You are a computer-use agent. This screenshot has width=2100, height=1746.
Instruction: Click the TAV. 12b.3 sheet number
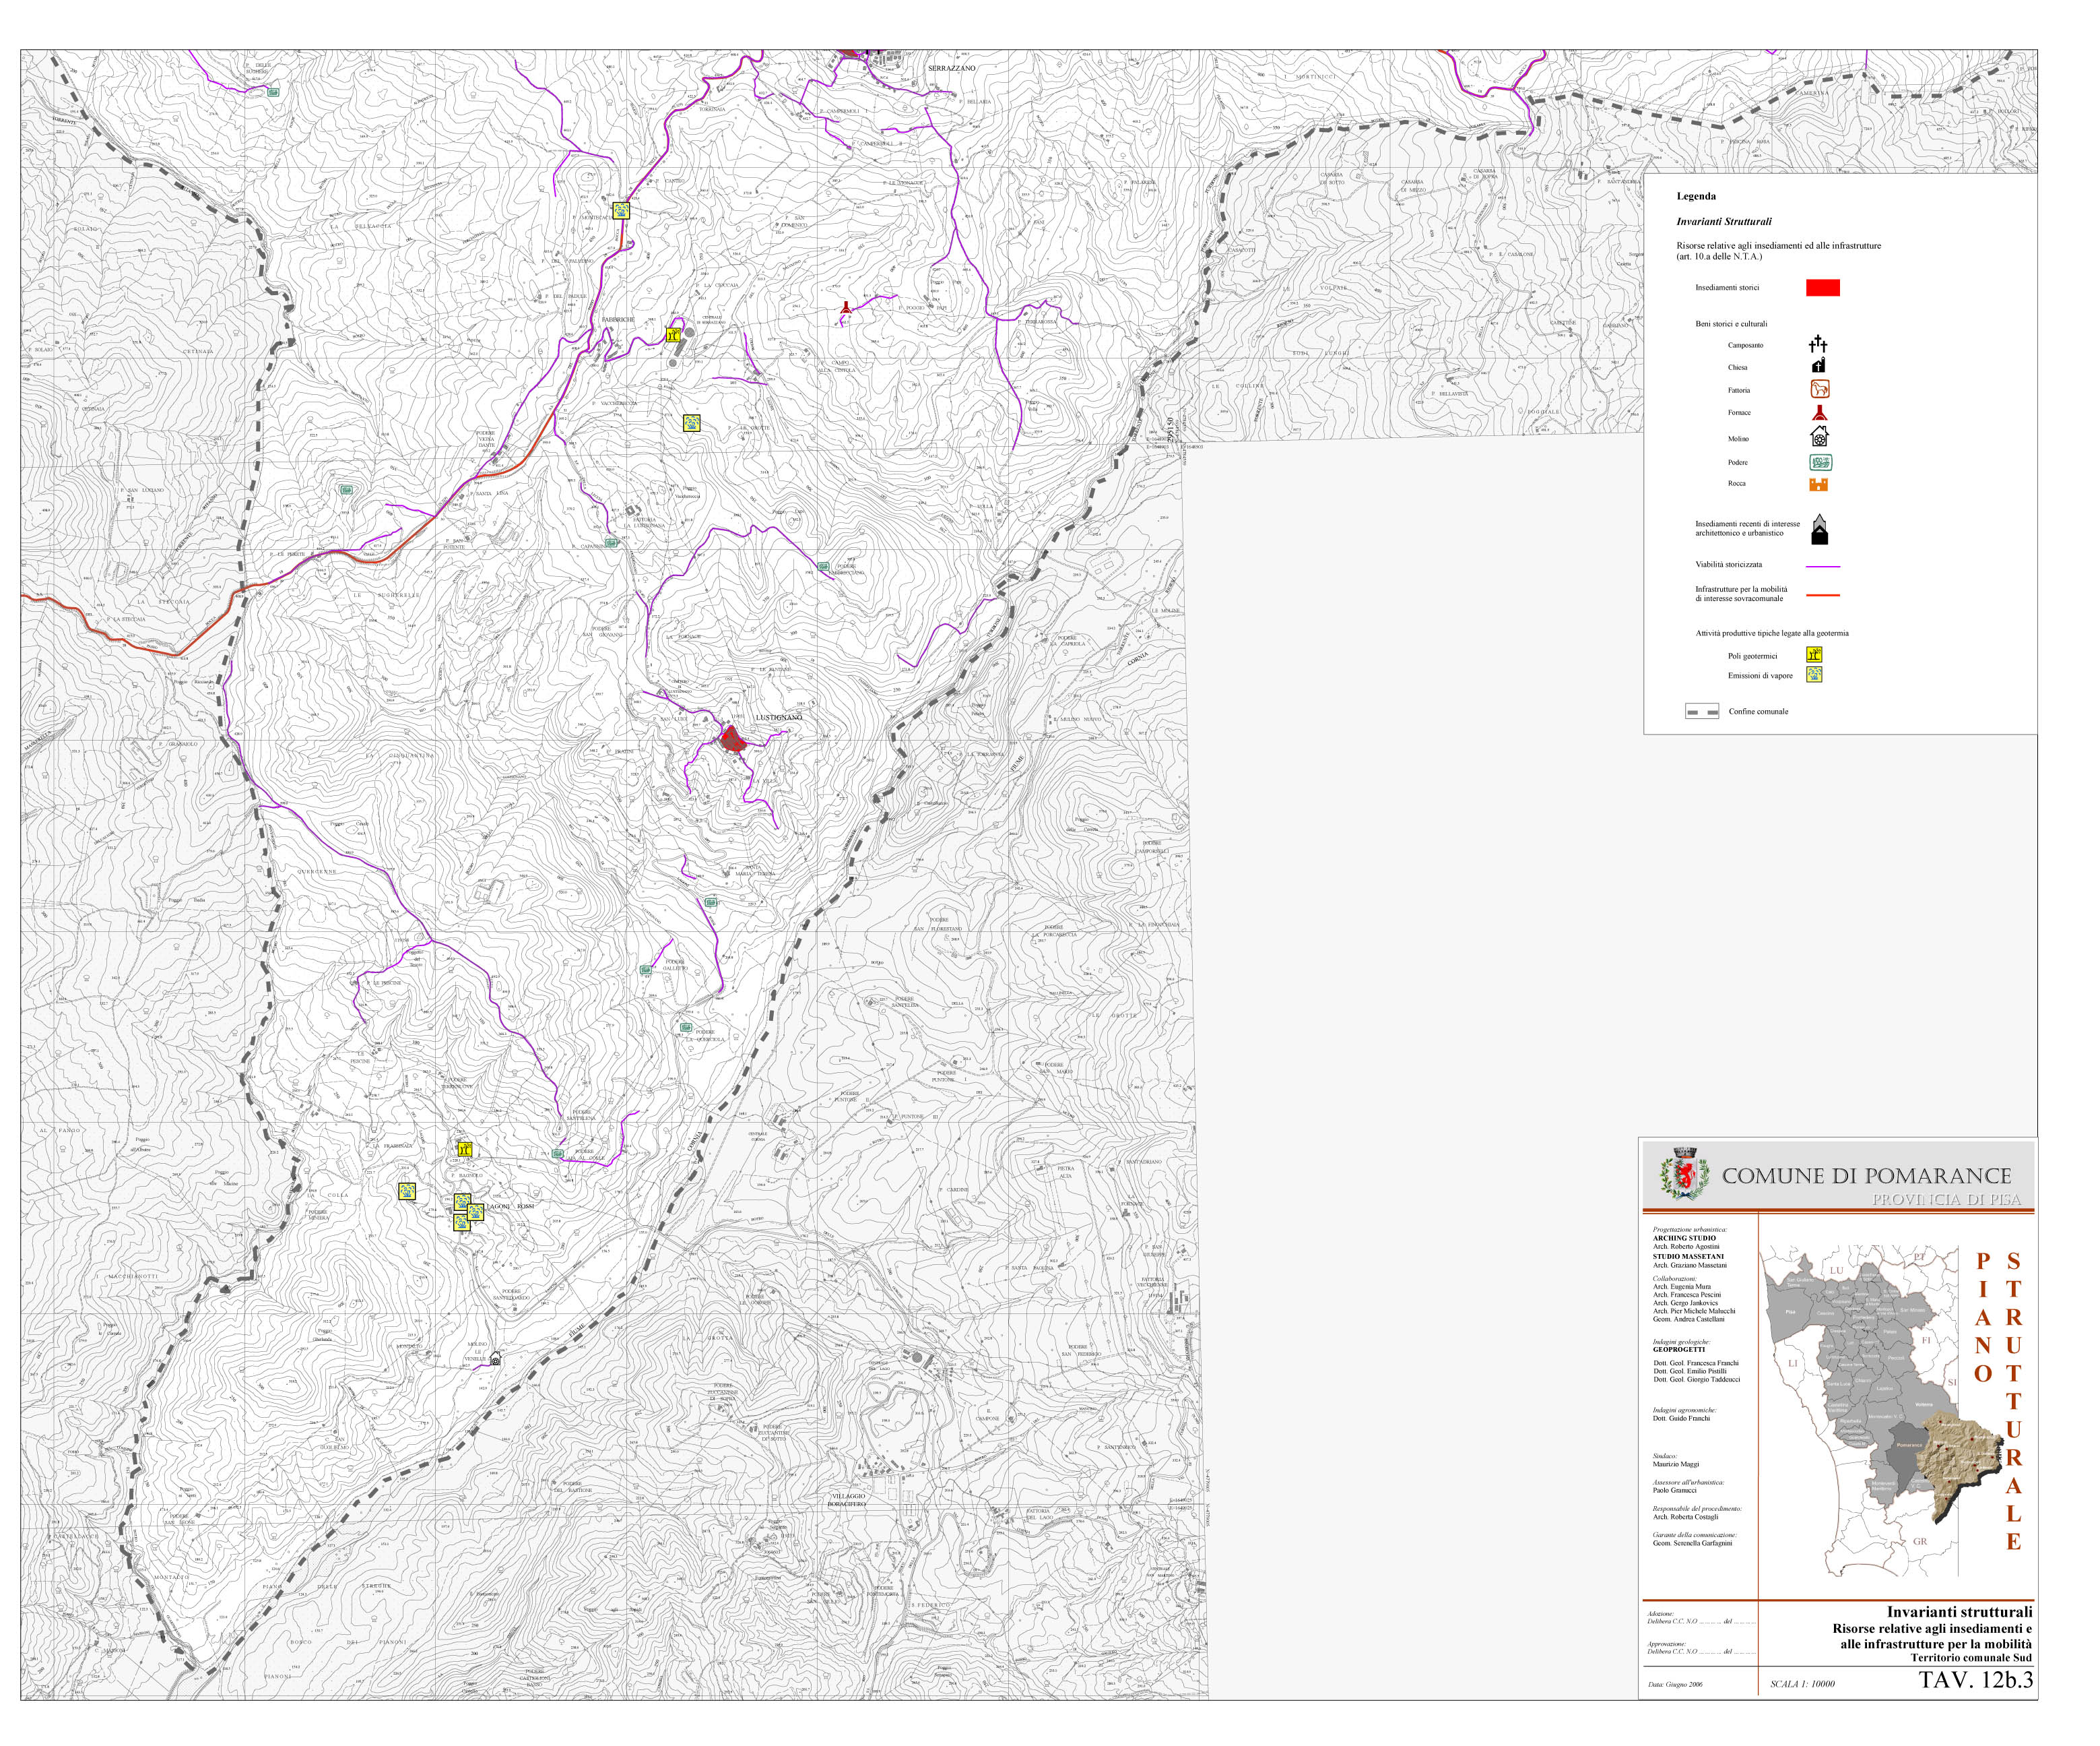point(1975,1680)
